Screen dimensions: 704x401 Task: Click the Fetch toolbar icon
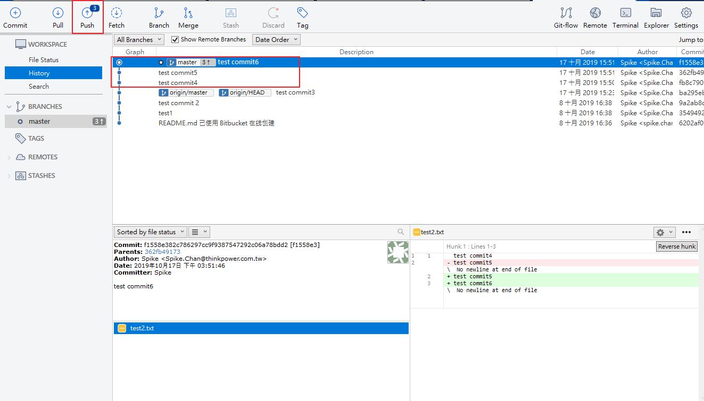[117, 18]
